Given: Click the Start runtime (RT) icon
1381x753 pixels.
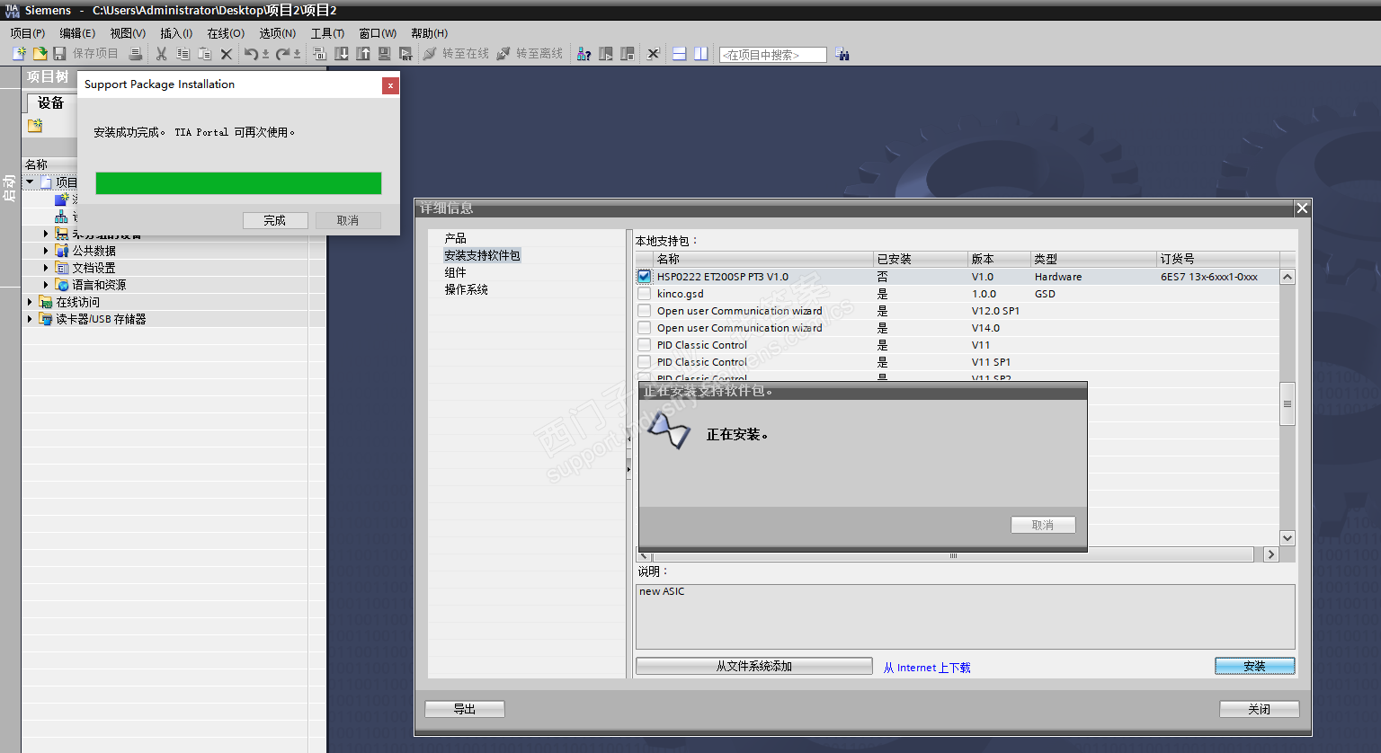Looking at the screenshot, I should [405, 54].
